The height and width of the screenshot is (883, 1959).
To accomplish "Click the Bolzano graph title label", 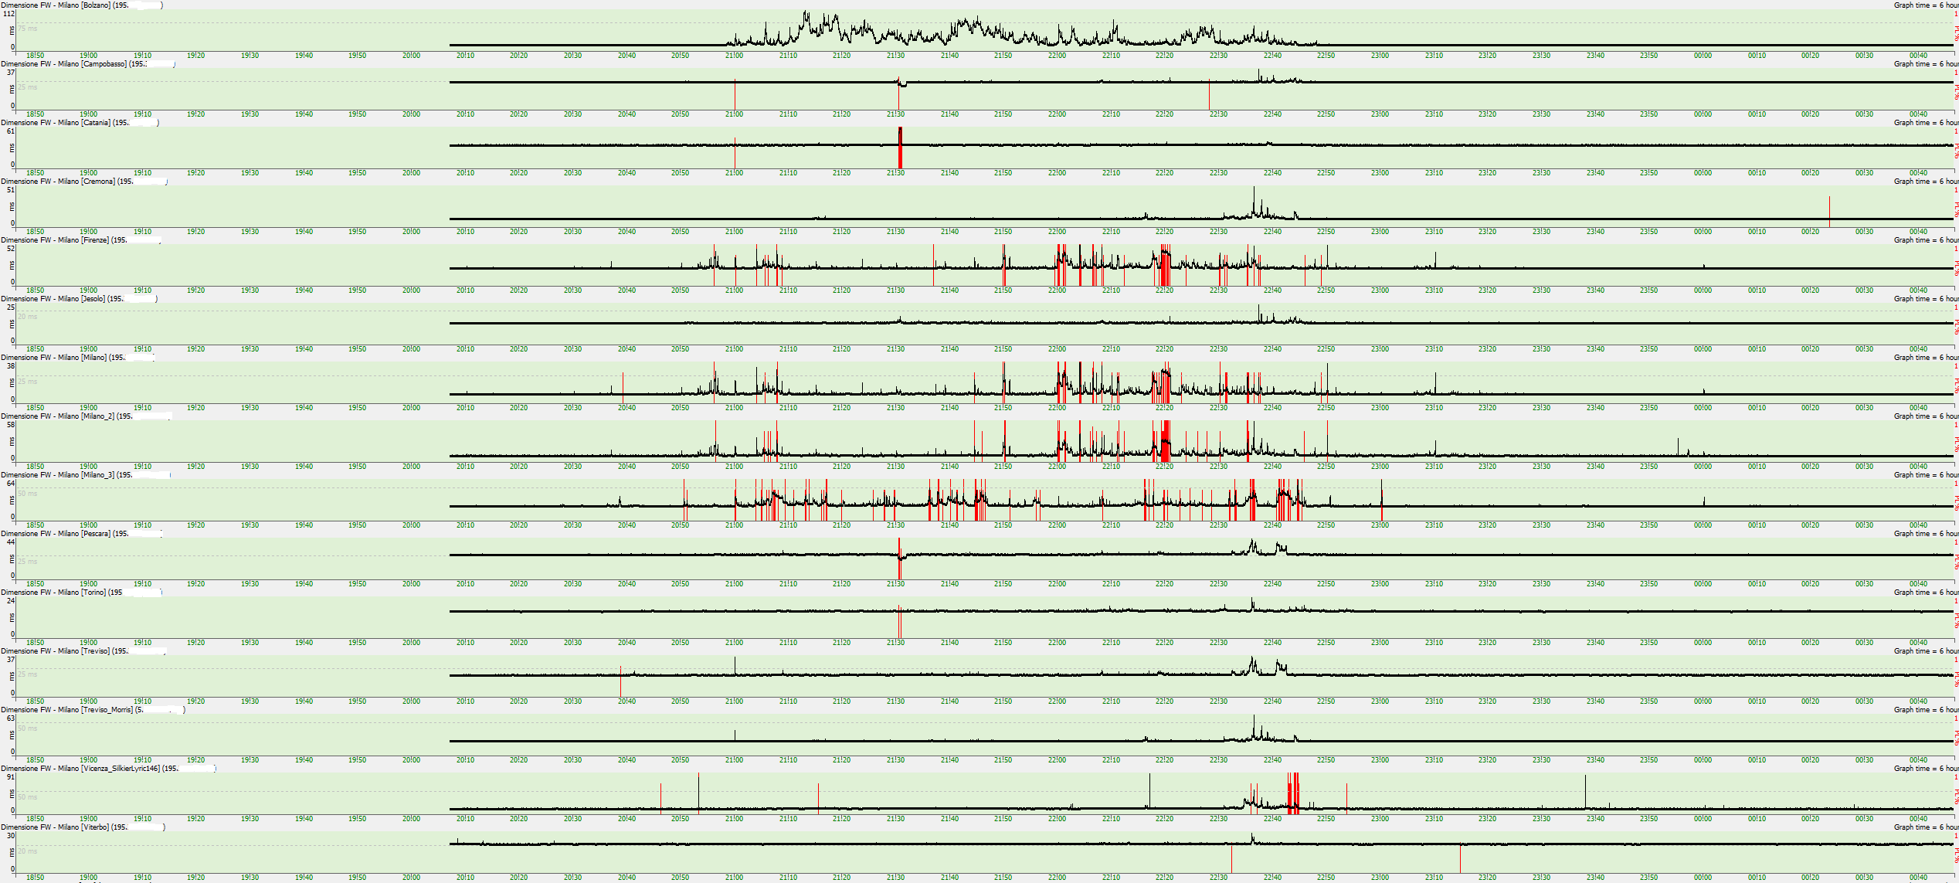I will click(x=81, y=5).
